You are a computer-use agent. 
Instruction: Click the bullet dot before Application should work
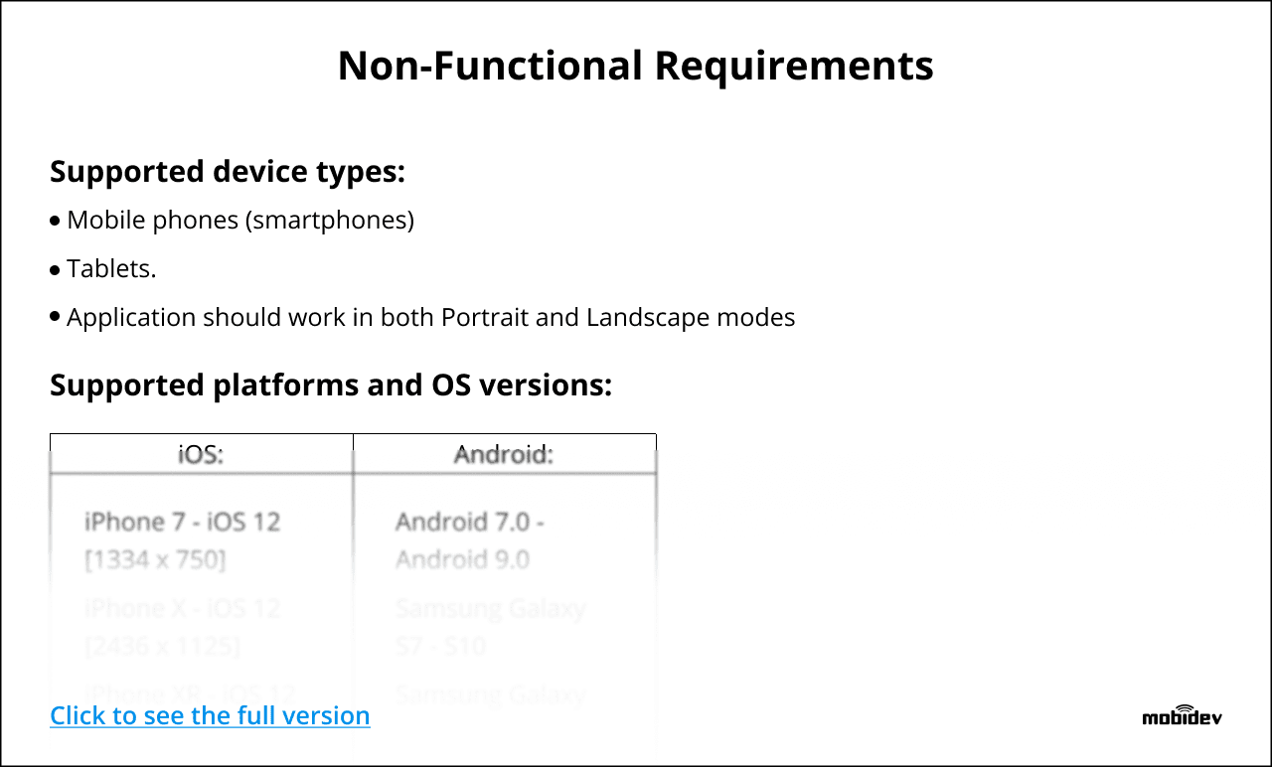pos(56,318)
